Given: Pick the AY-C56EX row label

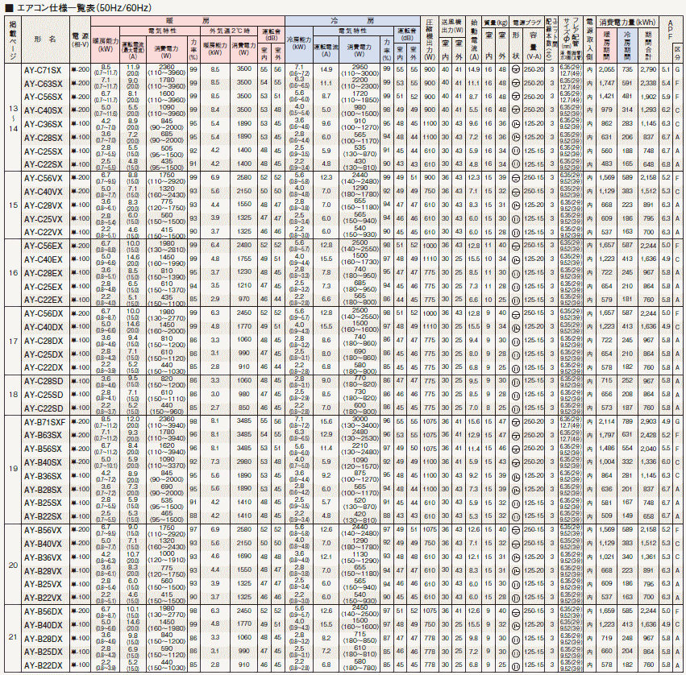Looking at the screenshot, I should 43,246.
